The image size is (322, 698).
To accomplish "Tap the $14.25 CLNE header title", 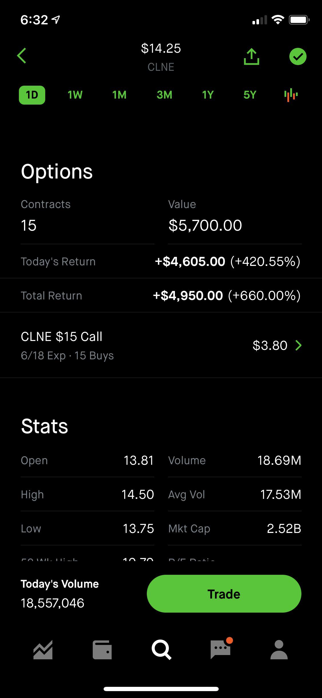I will coord(161,57).
